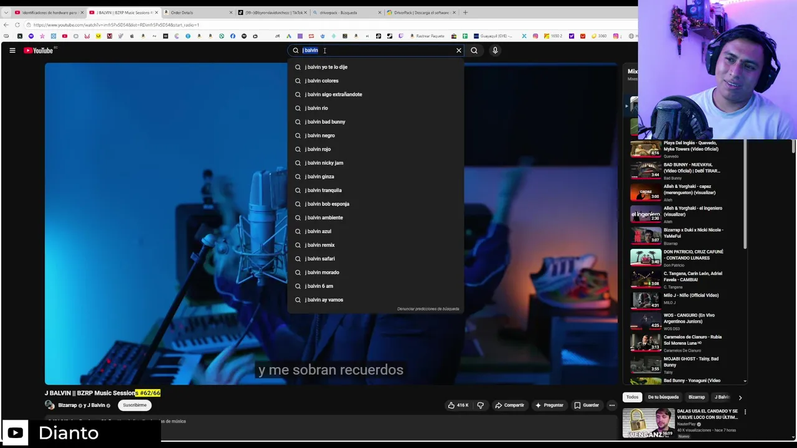
Task: Select the "De tu búsqueda" filter chip
Action: pyautogui.click(x=663, y=397)
